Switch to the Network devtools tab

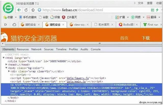pos(36,49)
